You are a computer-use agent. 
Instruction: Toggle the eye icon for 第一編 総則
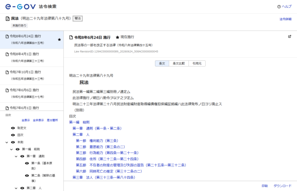18,149
